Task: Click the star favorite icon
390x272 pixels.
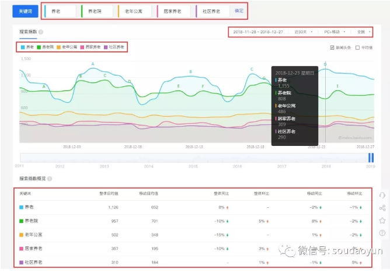Action: (x=382, y=220)
